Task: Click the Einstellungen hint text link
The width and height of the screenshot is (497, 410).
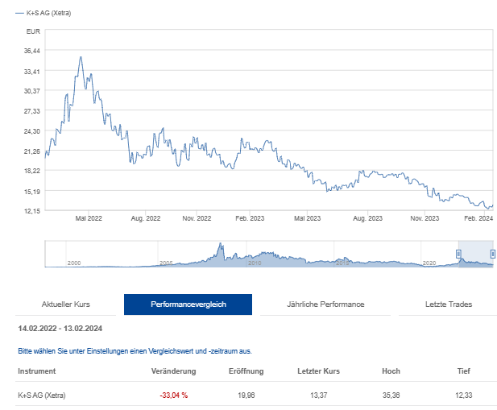Action: coord(135,351)
